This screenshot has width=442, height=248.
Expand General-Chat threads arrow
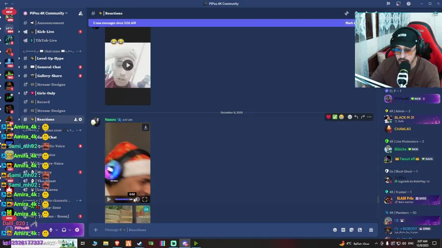pyautogui.click(x=19, y=67)
